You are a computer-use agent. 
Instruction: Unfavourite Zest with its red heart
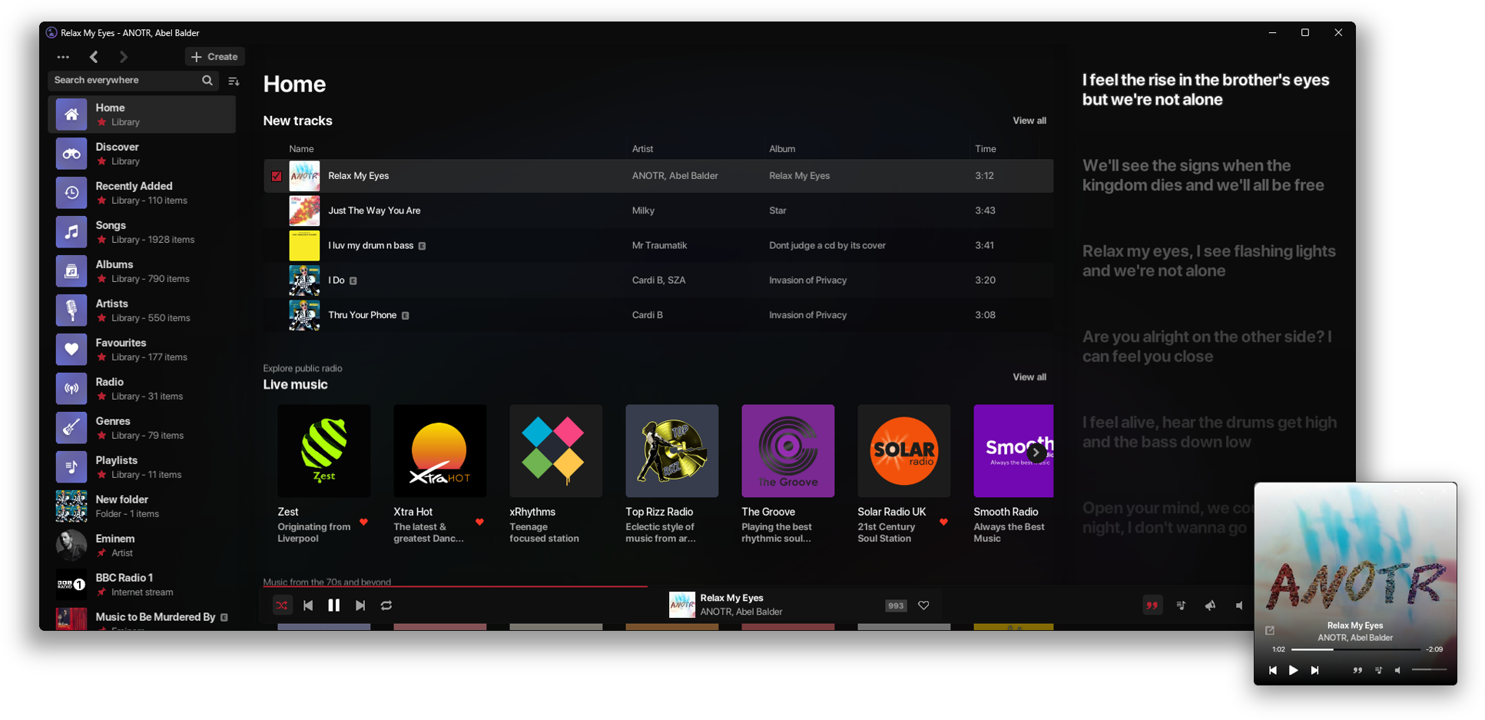coord(364,523)
